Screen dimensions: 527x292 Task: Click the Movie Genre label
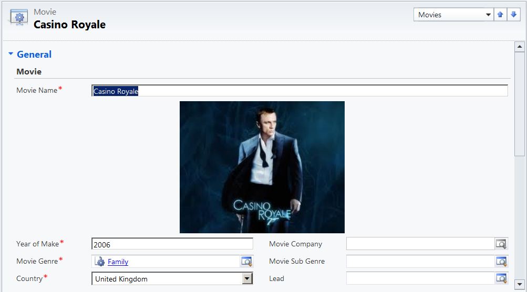[37, 261]
